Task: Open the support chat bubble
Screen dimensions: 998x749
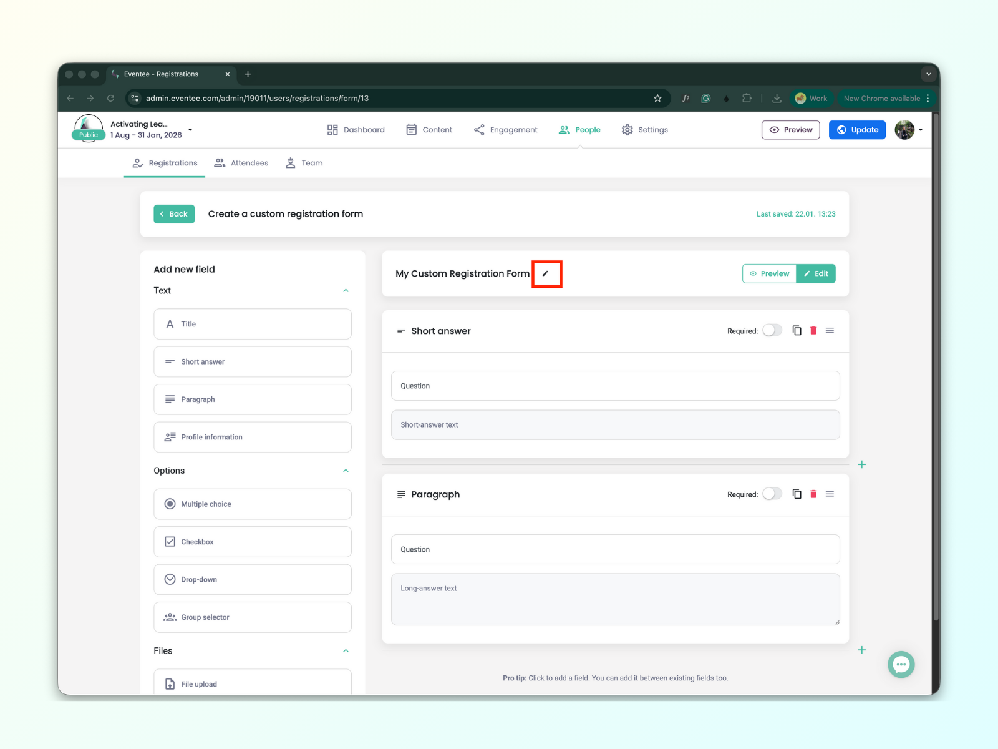Action: pos(901,665)
